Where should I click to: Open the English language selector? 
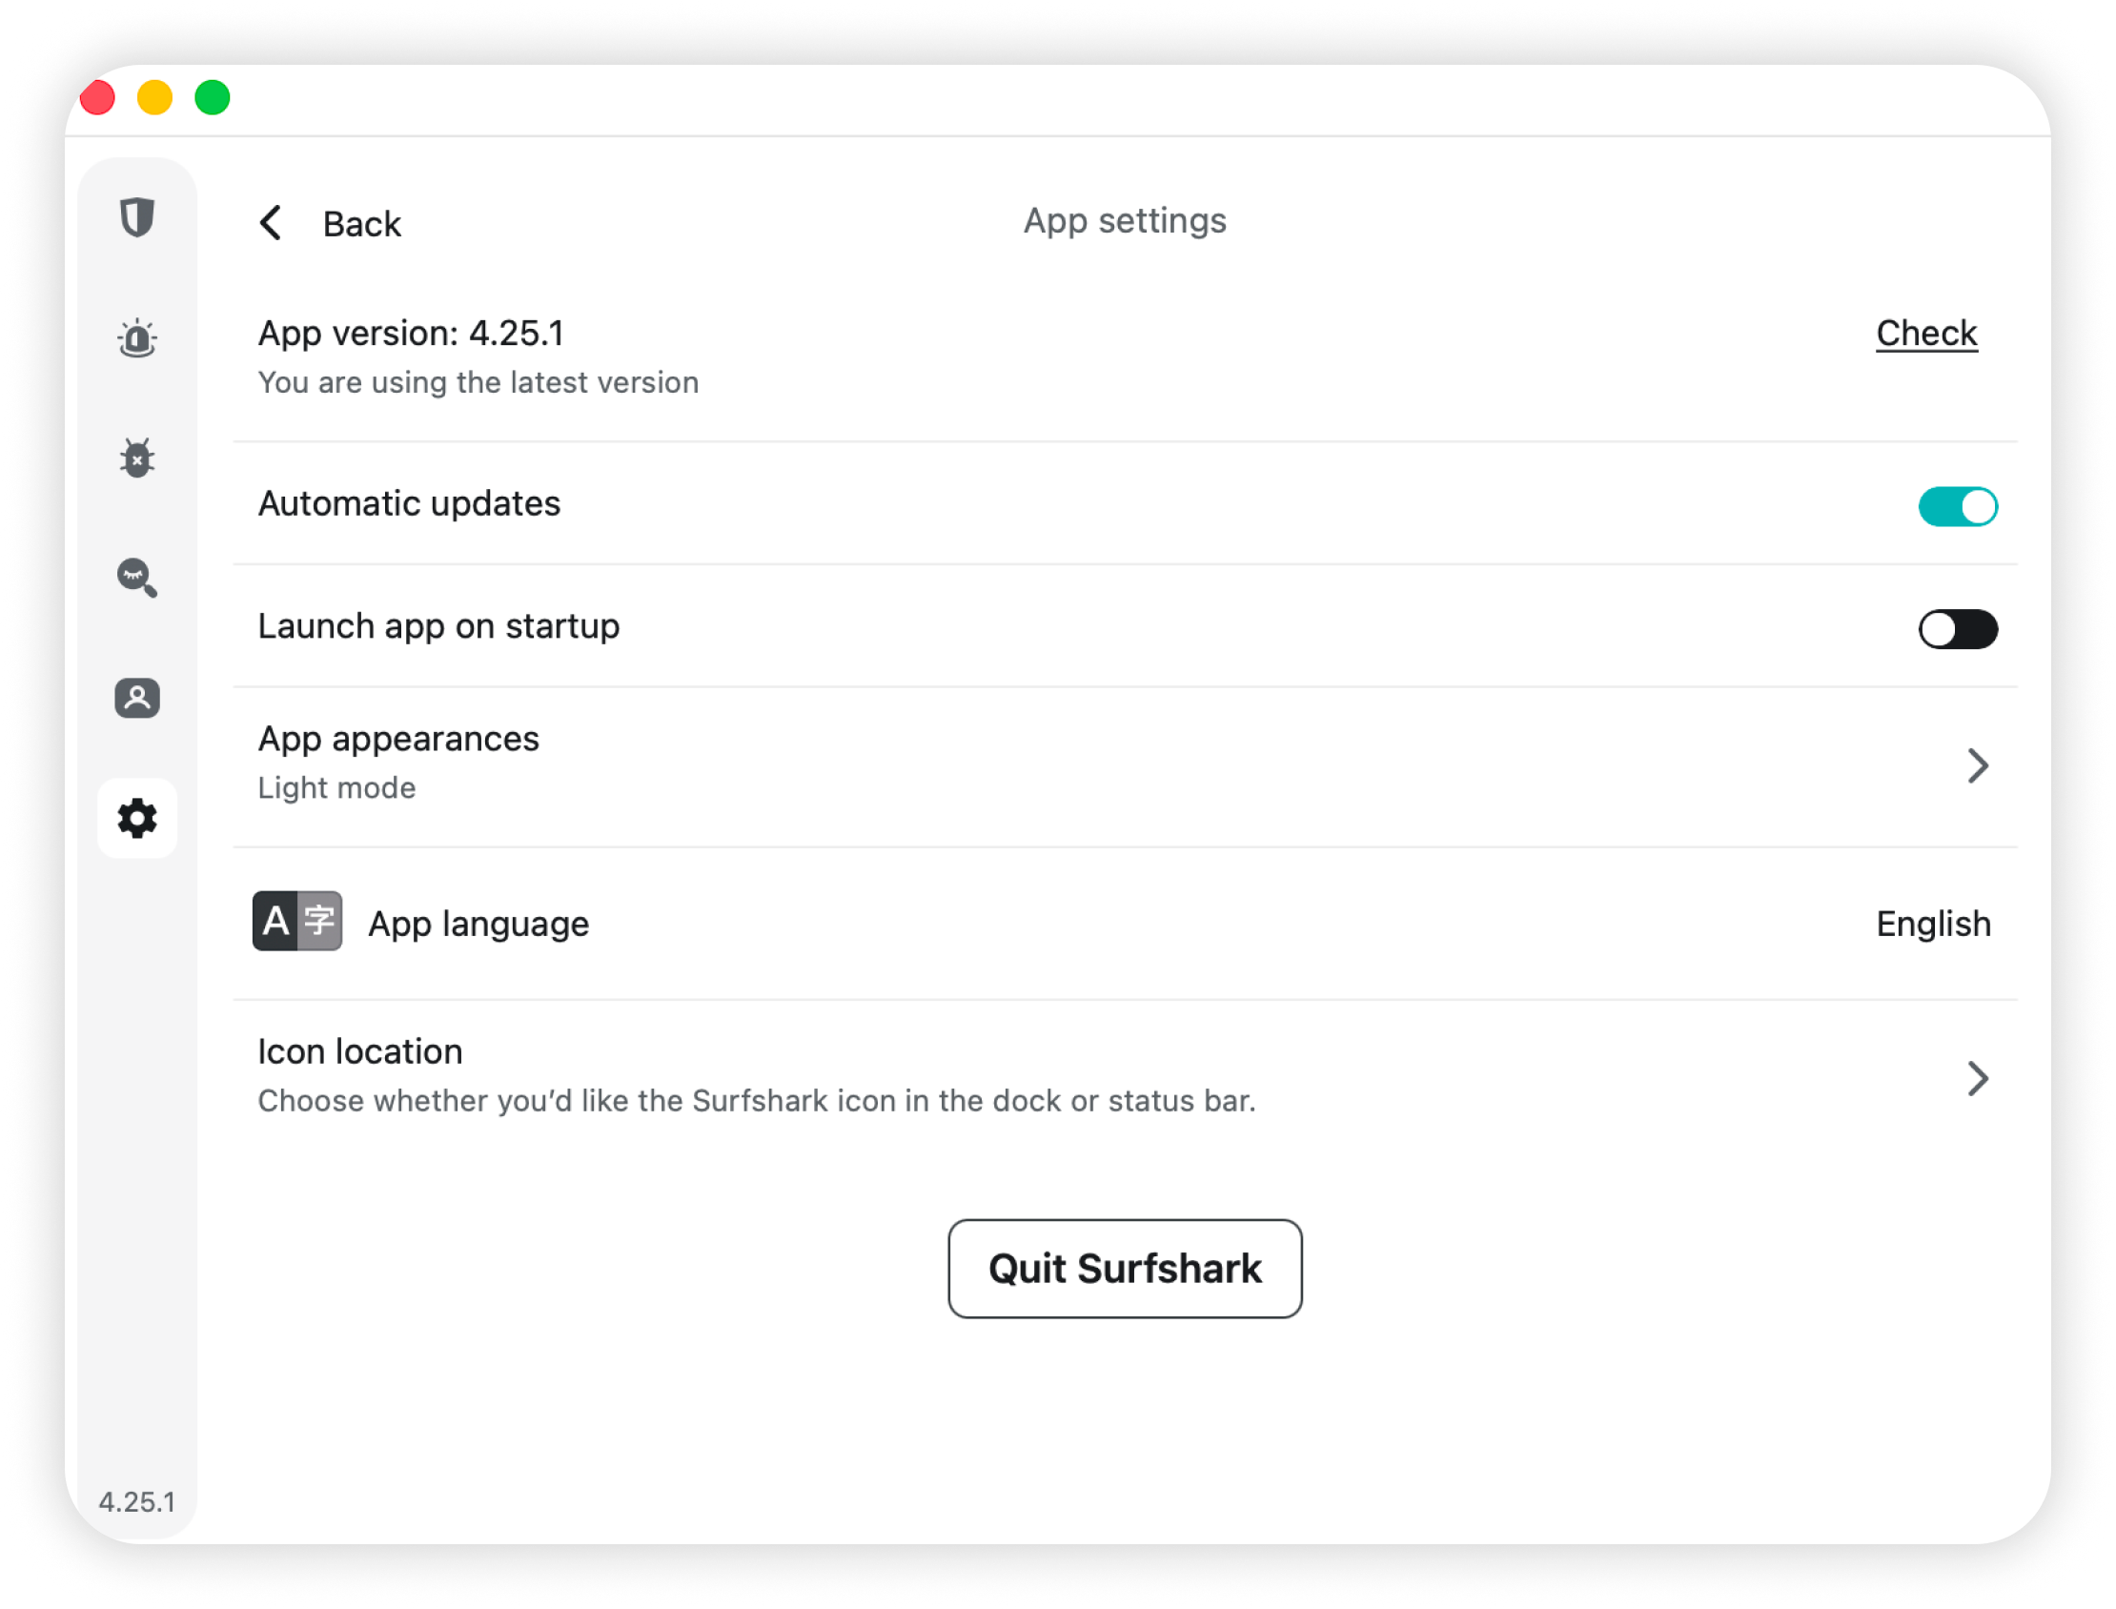tap(1933, 925)
